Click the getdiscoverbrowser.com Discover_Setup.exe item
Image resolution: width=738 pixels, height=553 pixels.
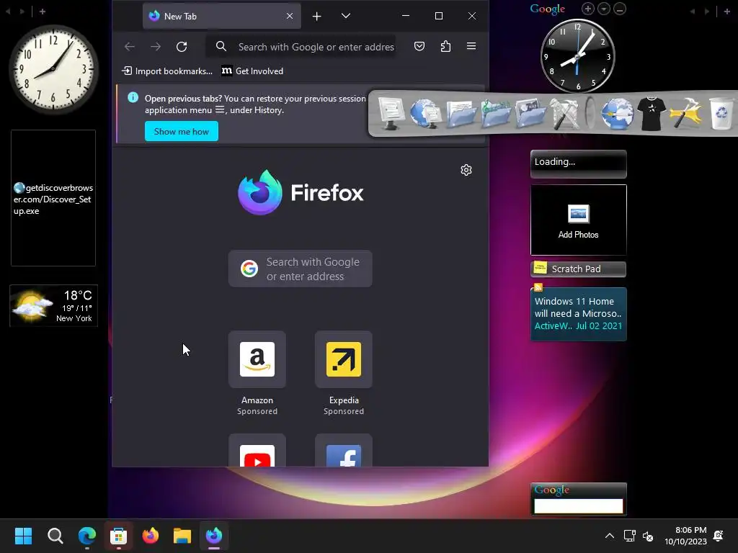point(53,199)
